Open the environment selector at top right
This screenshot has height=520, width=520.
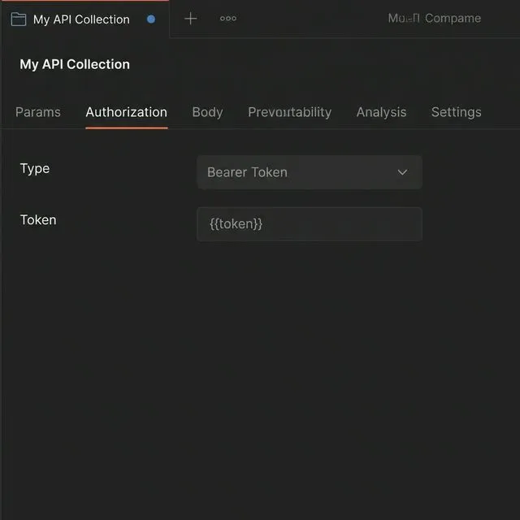click(434, 18)
